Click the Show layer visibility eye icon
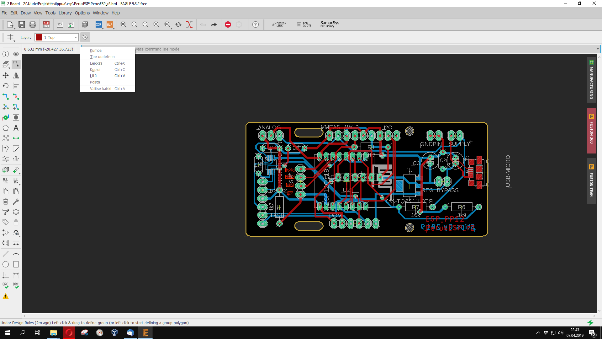 click(x=16, y=54)
